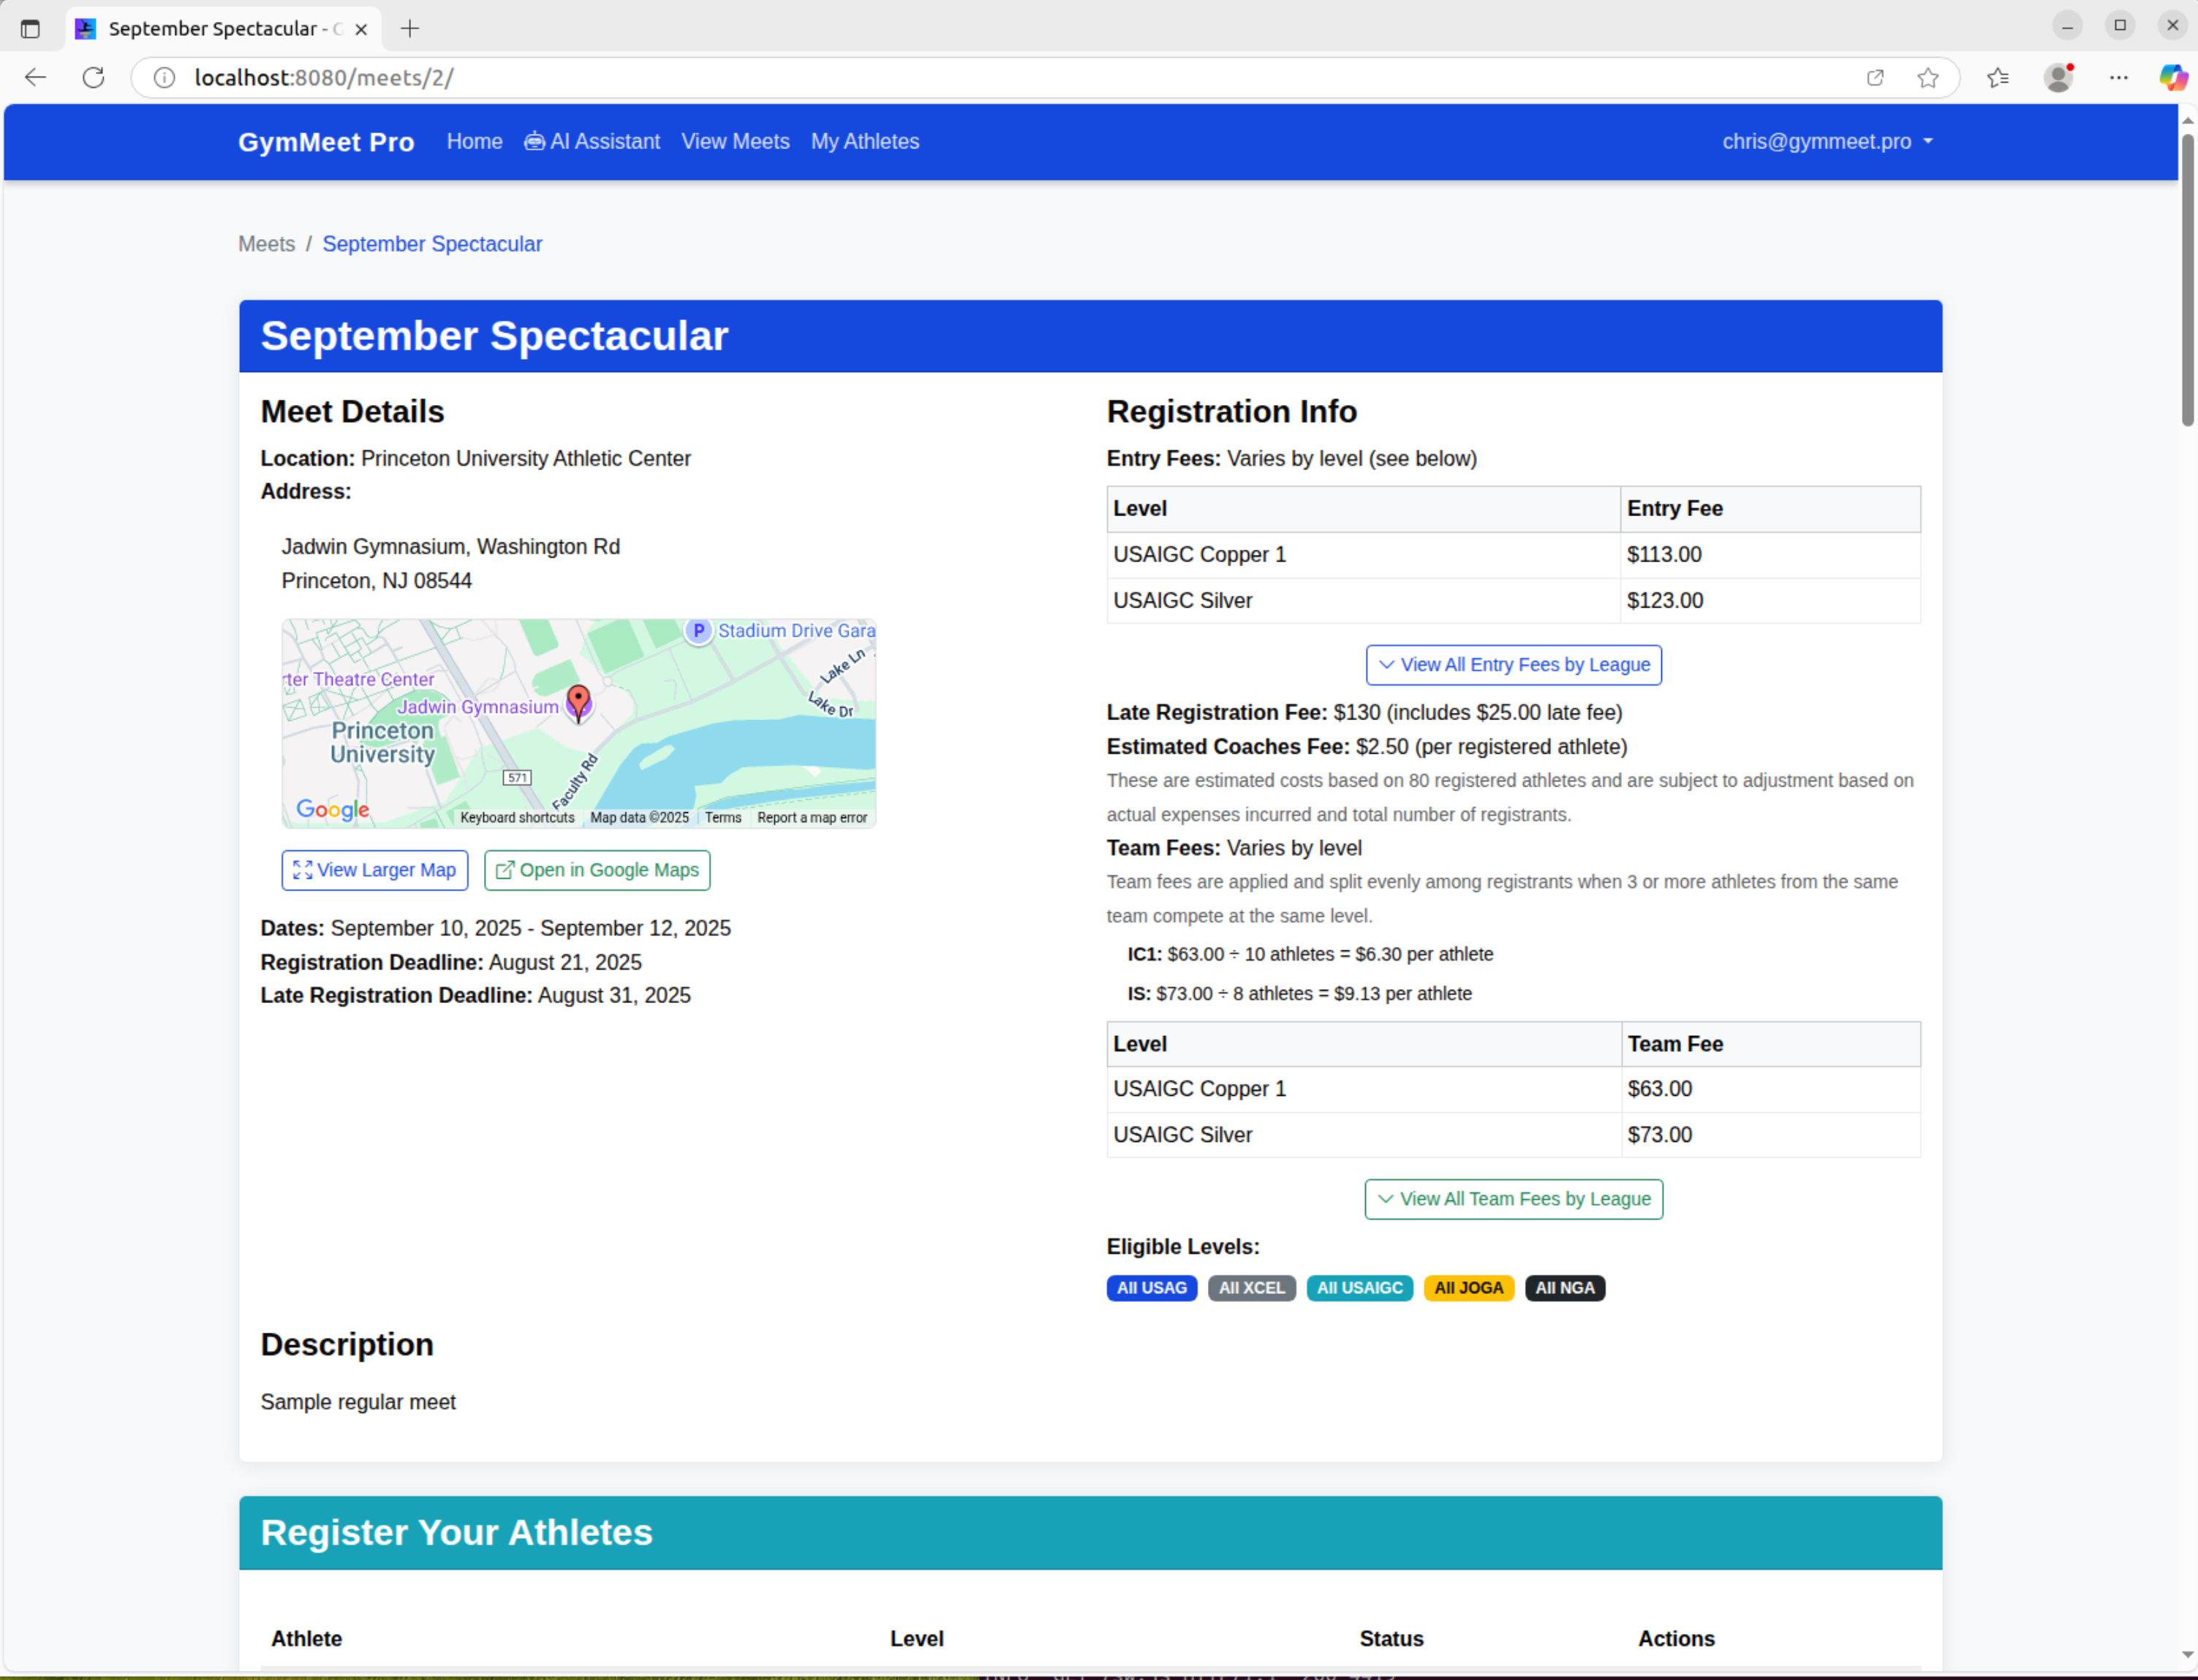Screen dimensions: 2198x1680
Task: Open tab actions menu icon
Action: (x=30, y=28)
